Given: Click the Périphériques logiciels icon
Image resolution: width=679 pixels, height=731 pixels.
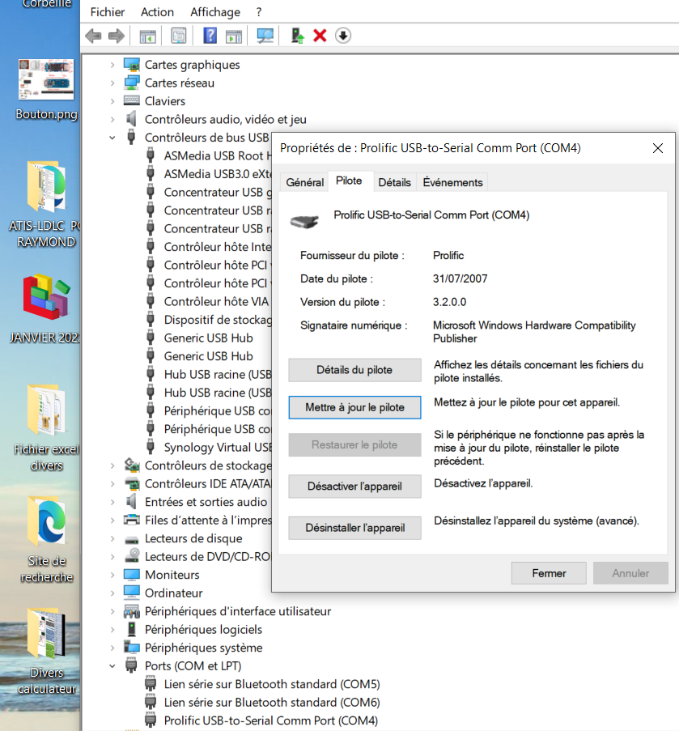Looking at the screenshot, I should (x=132, y=629).
